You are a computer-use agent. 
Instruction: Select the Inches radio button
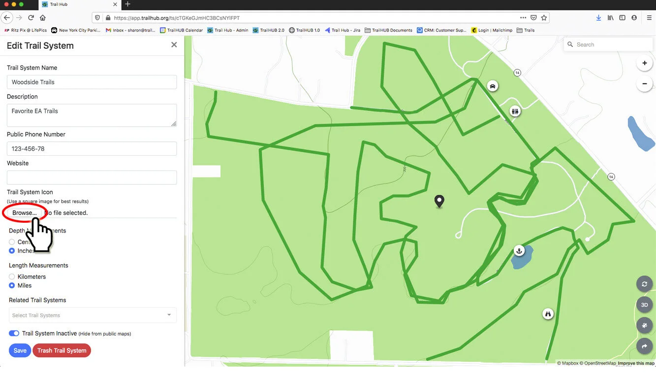(x=12, y=251)
